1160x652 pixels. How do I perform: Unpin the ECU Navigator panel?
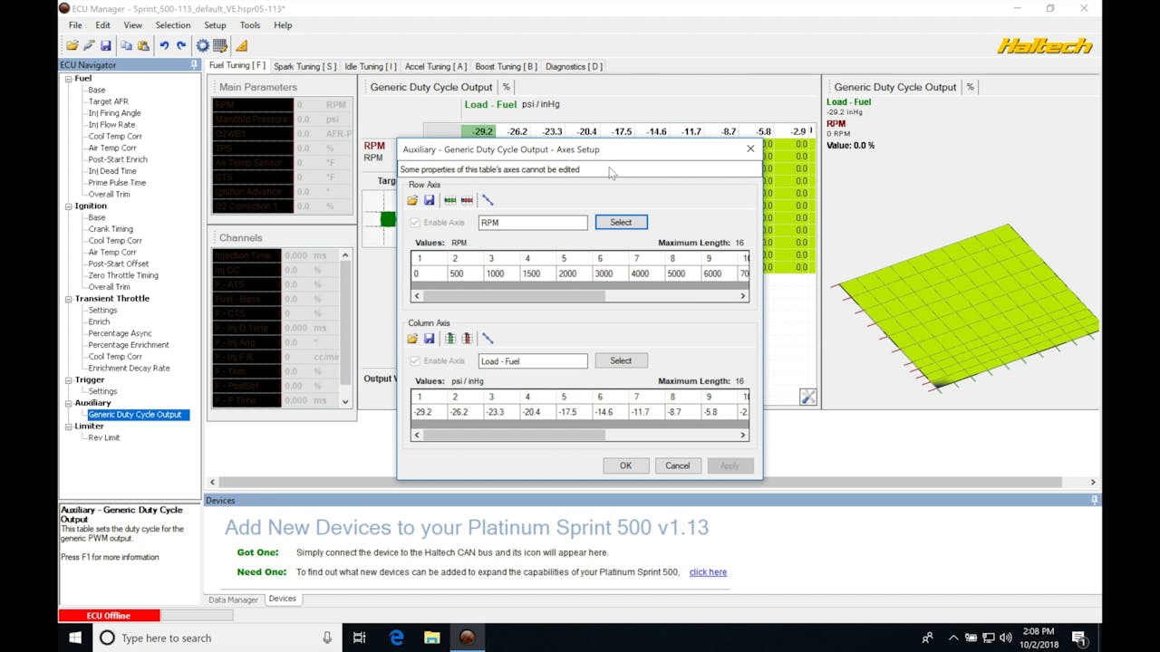192,64
